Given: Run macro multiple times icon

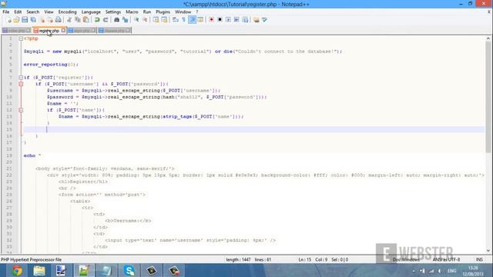Looking at the screenshot, I should pyautogui.click(x=236, y=20).
